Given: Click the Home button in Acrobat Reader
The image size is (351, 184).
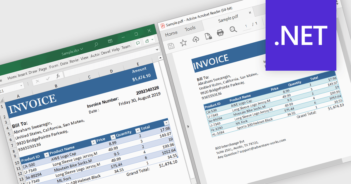Looking at the screenshot, I should tap(171, 34).
